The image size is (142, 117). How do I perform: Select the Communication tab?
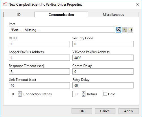[61, 14]
